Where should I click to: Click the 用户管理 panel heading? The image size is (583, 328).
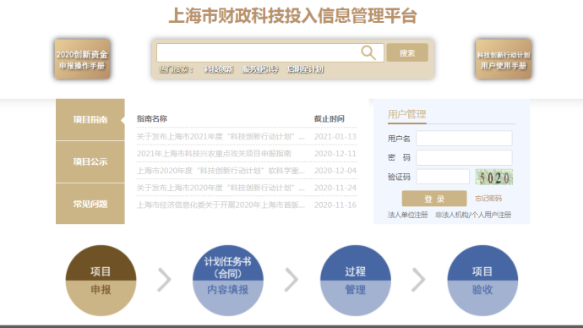click(406, 114)
